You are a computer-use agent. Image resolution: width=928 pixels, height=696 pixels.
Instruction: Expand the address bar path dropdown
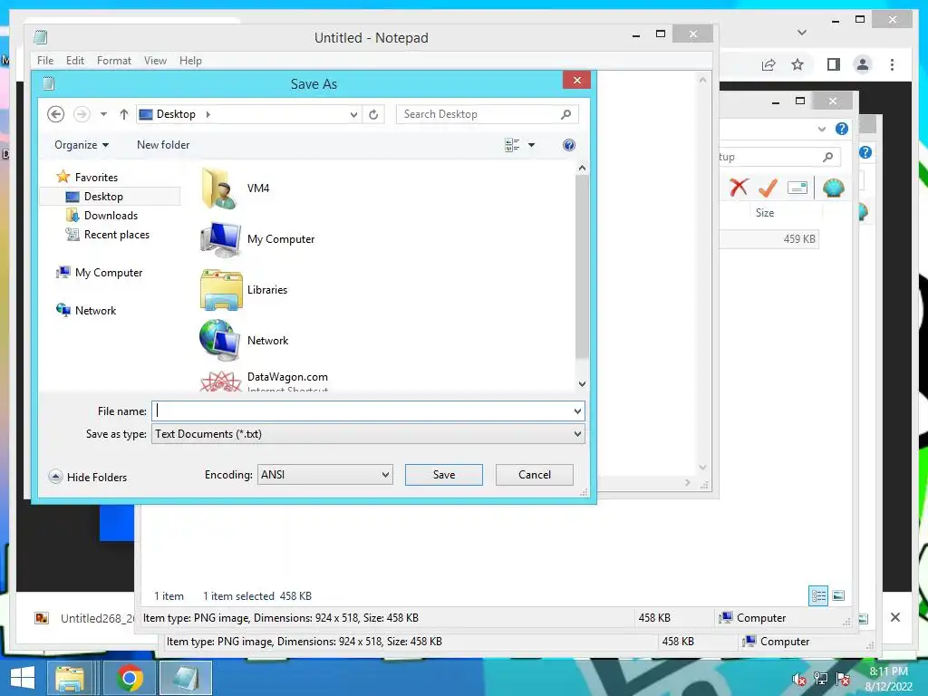[353, 114]
